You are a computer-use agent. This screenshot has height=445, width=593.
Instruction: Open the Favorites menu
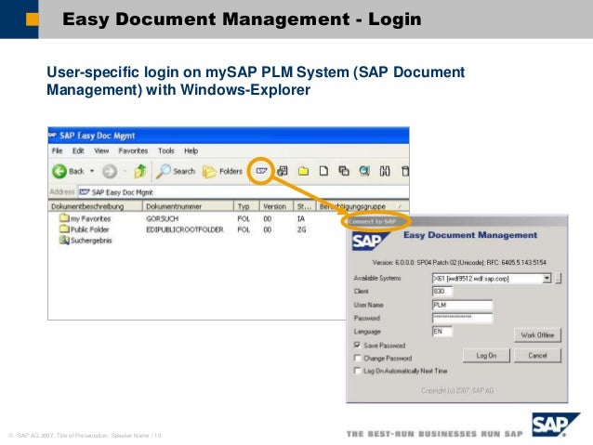coord(133,151)
